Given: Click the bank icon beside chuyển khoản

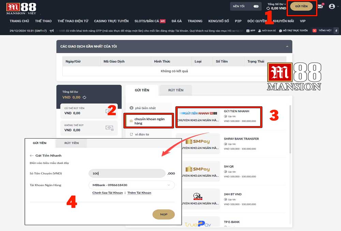Looking at the screenshot, I should pyautogui.click(x=131, y=121).
